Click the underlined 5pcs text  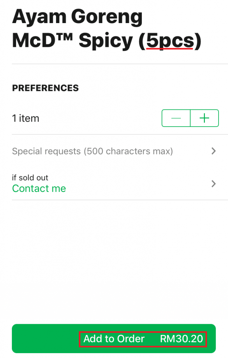coord(170,41)
